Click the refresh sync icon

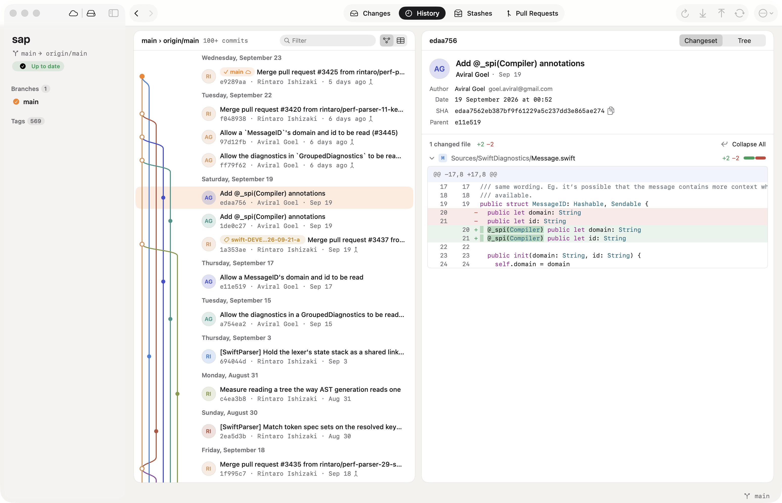click(x=740, y=13)
